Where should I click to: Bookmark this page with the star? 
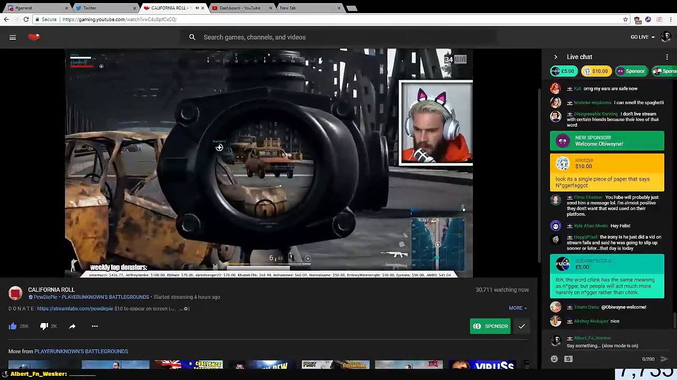(x=626, y=19)
